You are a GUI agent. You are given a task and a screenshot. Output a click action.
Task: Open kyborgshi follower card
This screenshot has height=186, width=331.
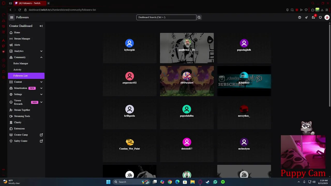click(x=130, y=48)
